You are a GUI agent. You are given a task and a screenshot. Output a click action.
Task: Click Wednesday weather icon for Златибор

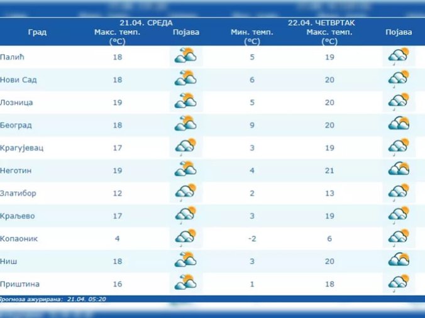186,192
